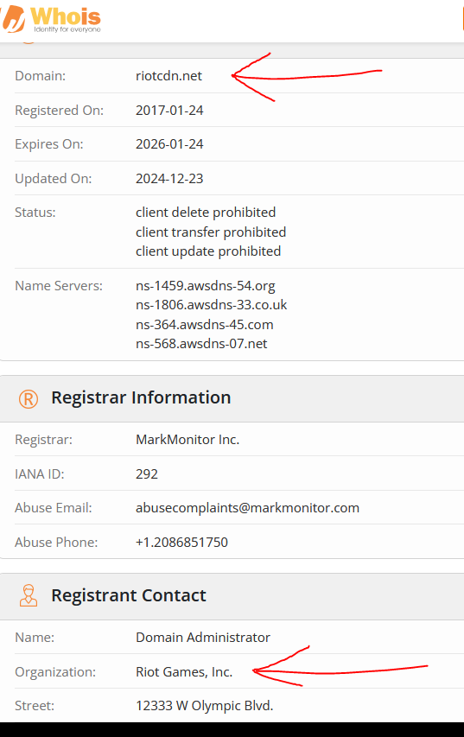This screenshot has width=464, height=737.
Task: Click the Street: label
Action: [35, 706]
